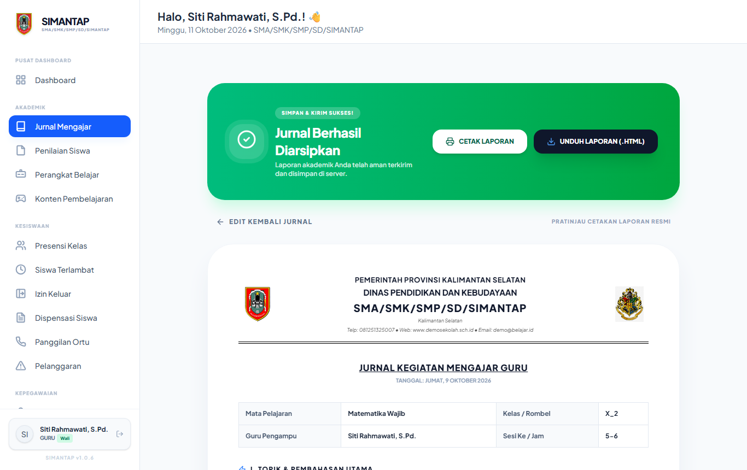Go to Presensi Kelas menu label

coord(61,245)
